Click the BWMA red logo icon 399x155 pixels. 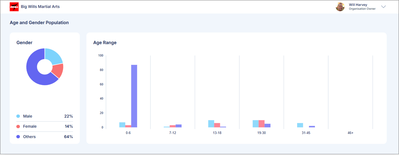[14, 7]
